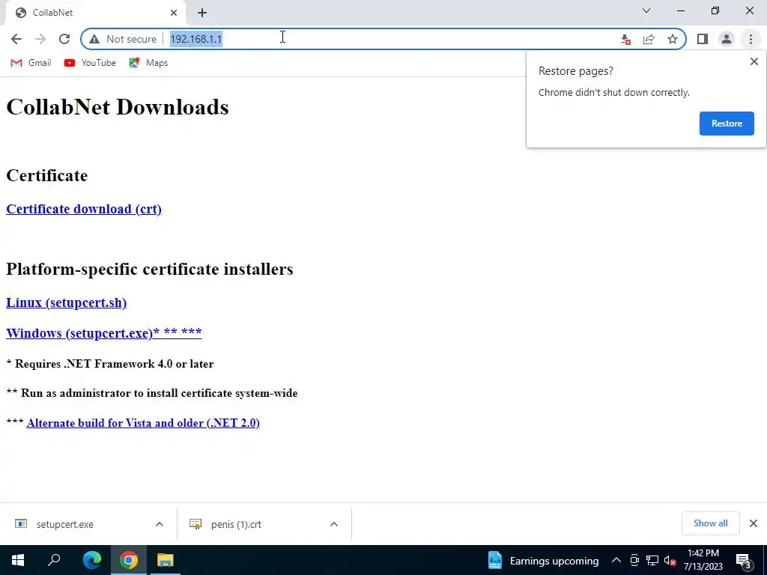The height and width of the screenshot is (575, 767).
Task: Show hidden system tray icons
Action: (616, 560)
